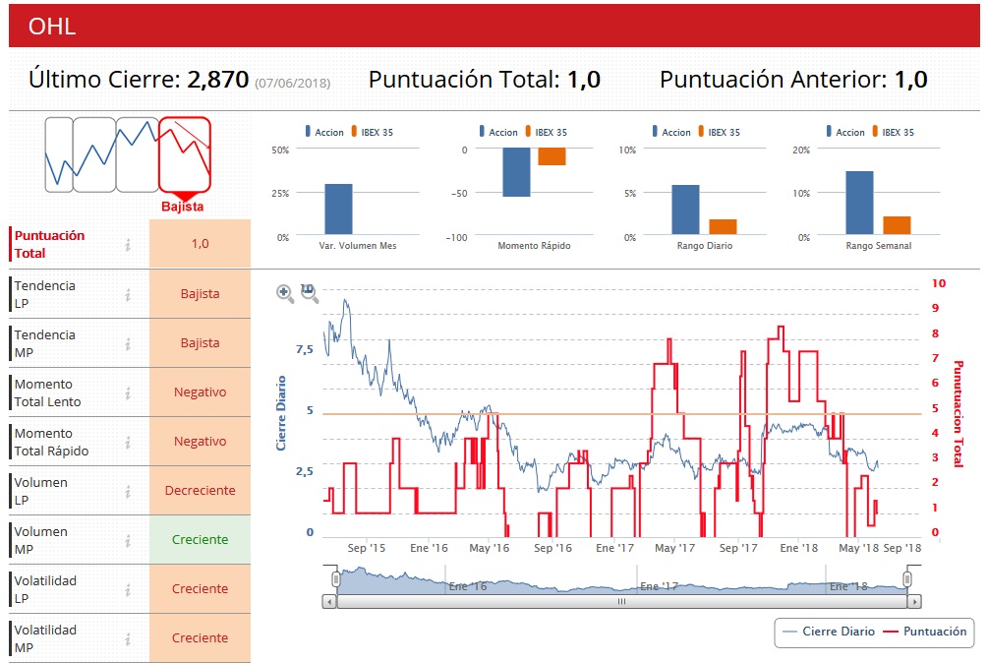Click the zoom out magnifier icon
The image size is (987, 663).
pyautogui.click(x=309, y=293)
